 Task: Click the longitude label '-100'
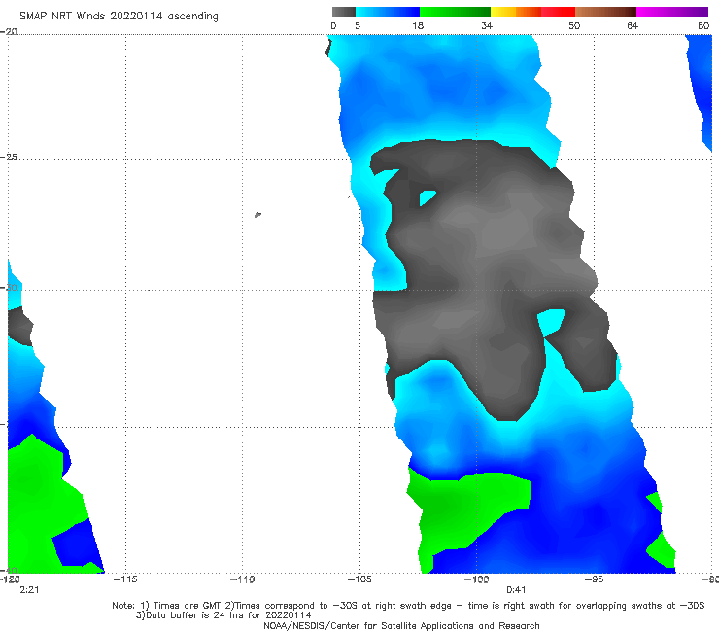coord(476,579)
